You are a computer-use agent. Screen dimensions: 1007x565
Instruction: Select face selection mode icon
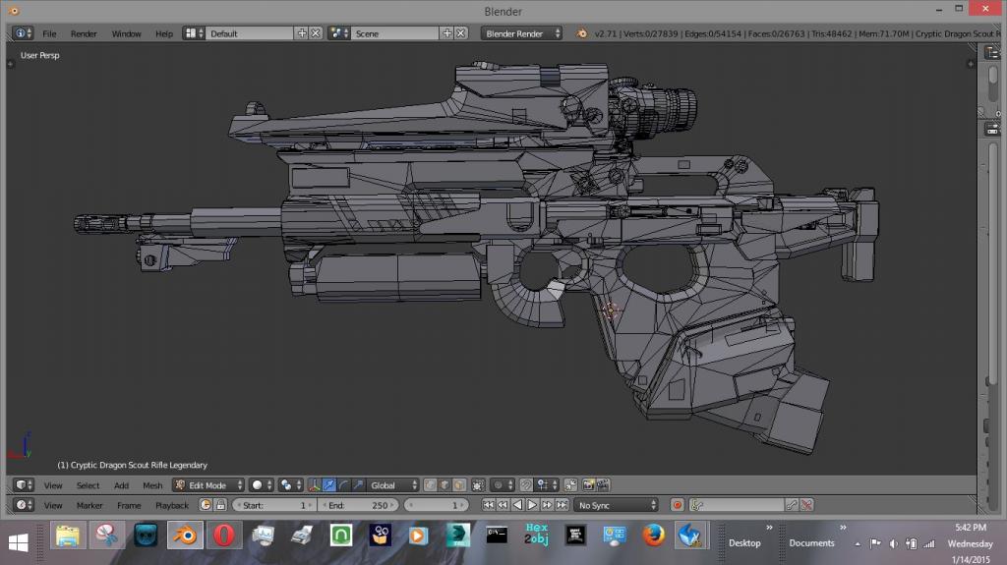pyautogui.click(x=457, y=485)
